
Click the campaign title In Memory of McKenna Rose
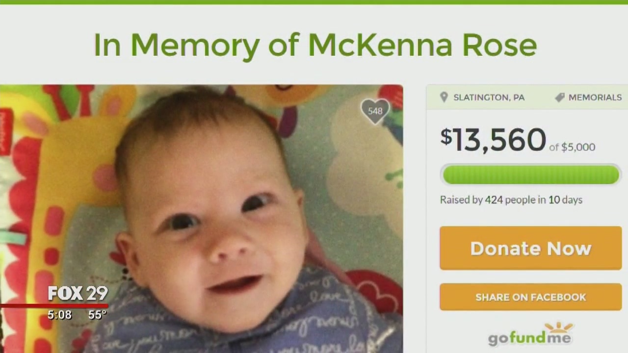315,46
